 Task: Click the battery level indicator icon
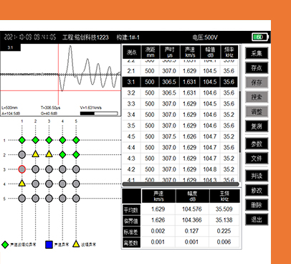pyautogui.click(x=260, y=37)
